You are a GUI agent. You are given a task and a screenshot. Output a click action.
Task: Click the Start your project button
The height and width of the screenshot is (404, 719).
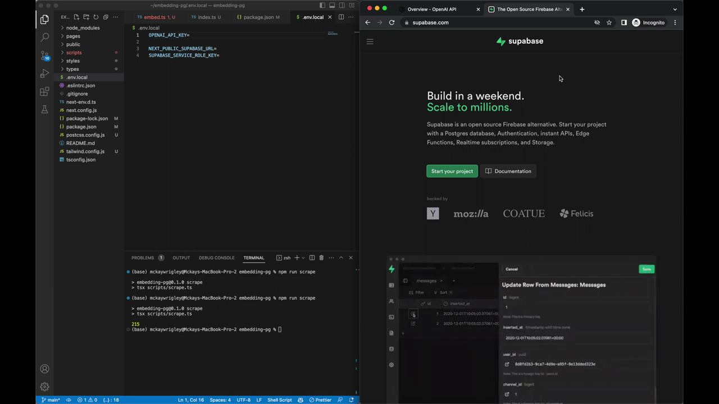click(452, 171)
